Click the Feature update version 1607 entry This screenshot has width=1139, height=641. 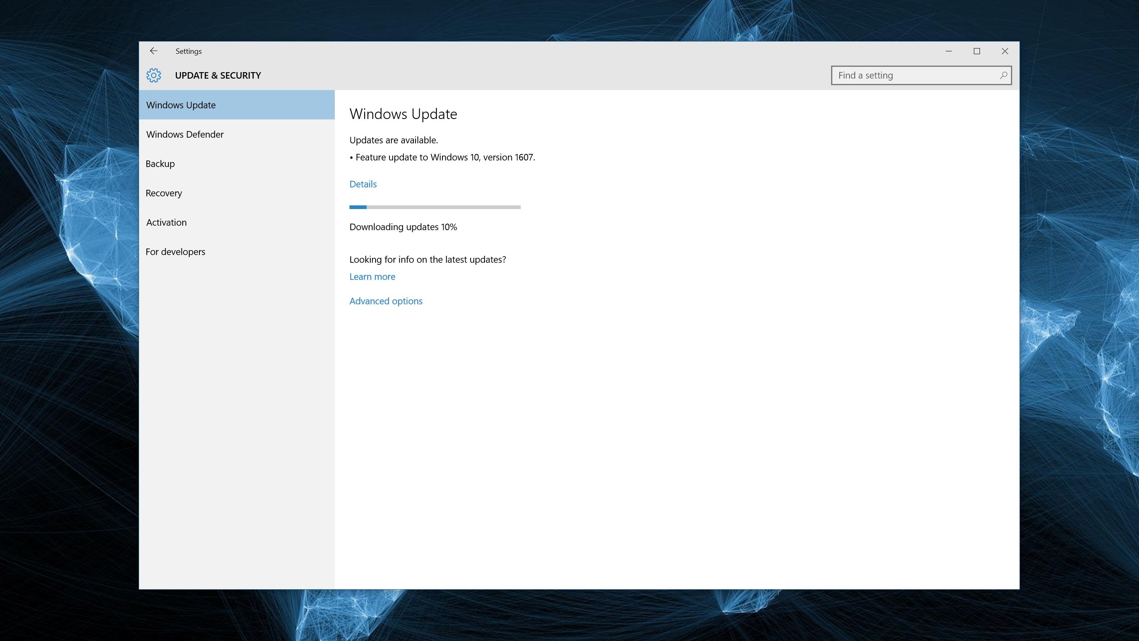445,158
